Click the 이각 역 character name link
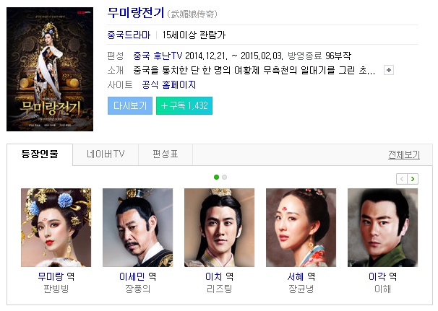 coord(382,276)
